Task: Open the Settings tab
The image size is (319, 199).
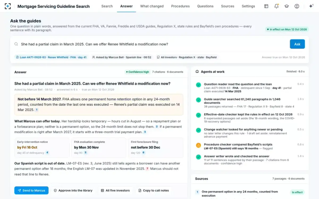Action: tap(248, 6)
